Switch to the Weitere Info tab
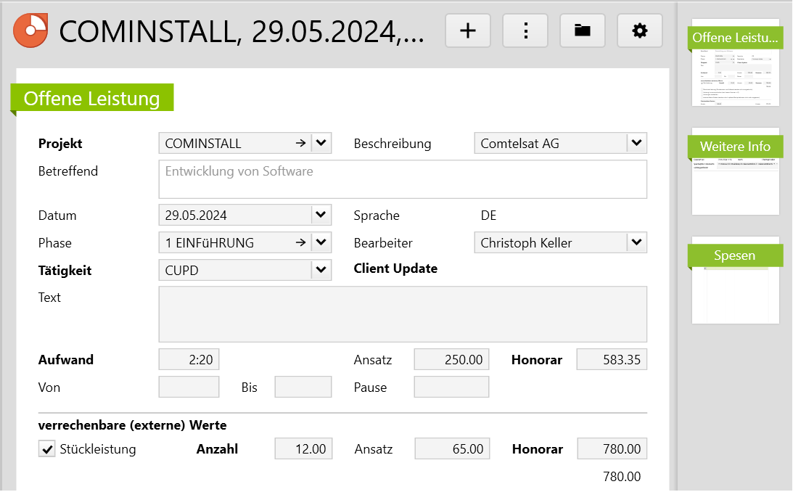The height and width of the screenshot is (492, 793). [735, 147]
